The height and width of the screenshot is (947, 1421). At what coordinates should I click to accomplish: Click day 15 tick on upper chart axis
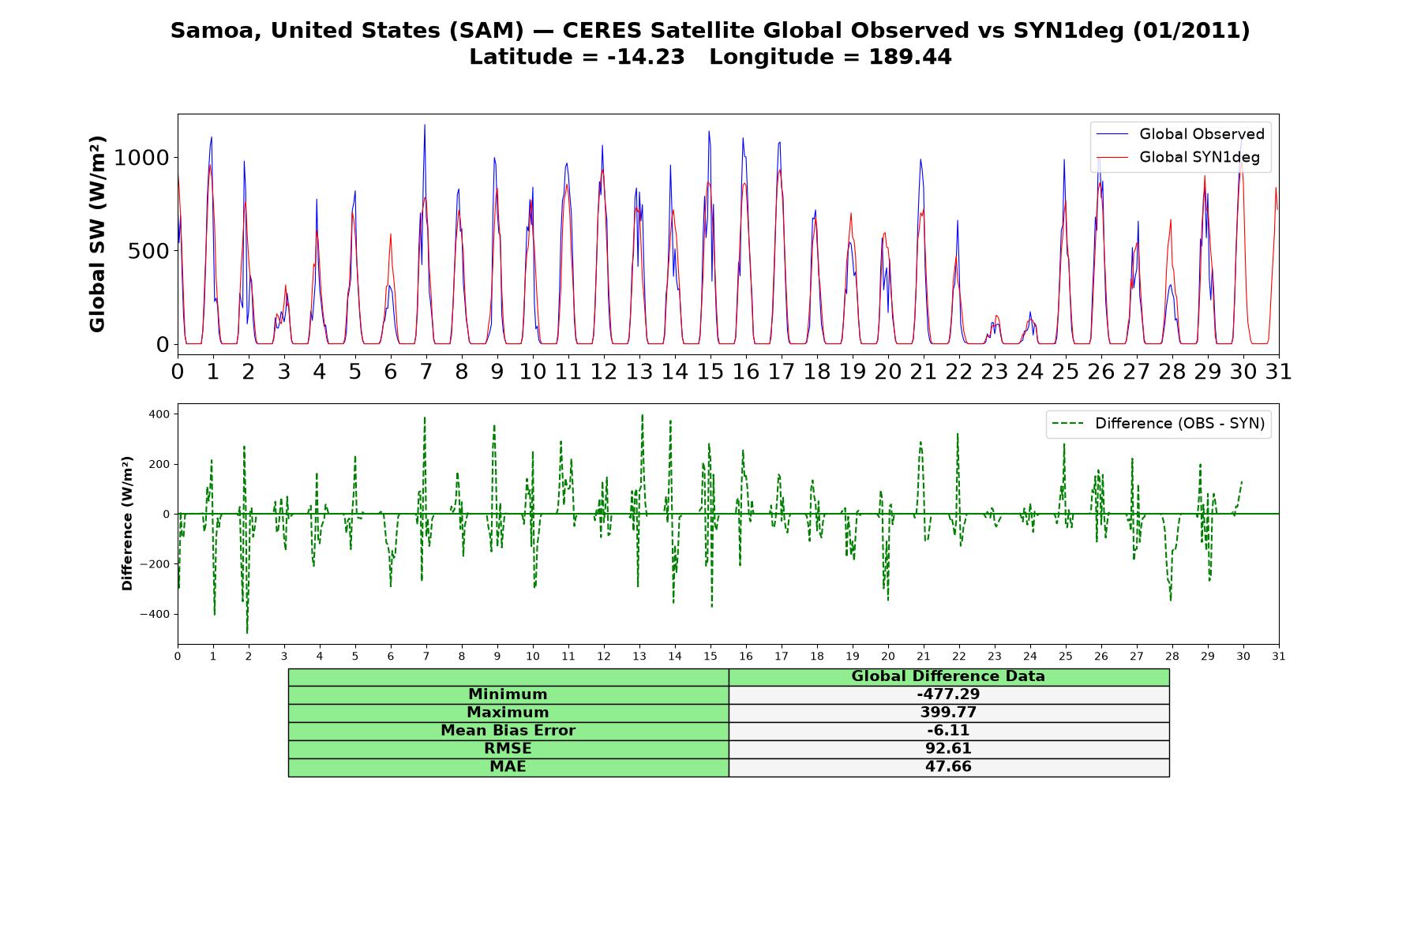click(710, 372)
